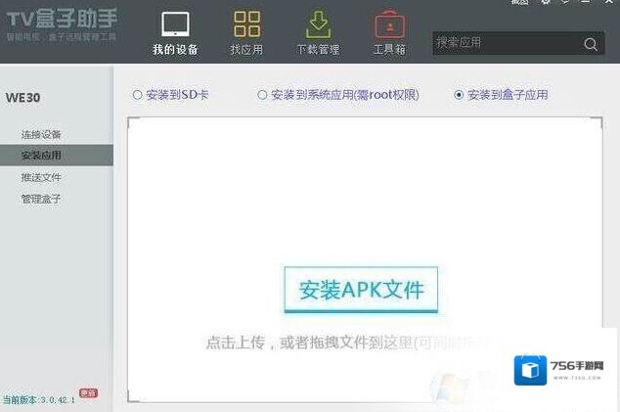Image resolution: width=620 pixels, height=412 pixels.
Task: Click the magnifier search icon
Action: [x=591, y=44]
